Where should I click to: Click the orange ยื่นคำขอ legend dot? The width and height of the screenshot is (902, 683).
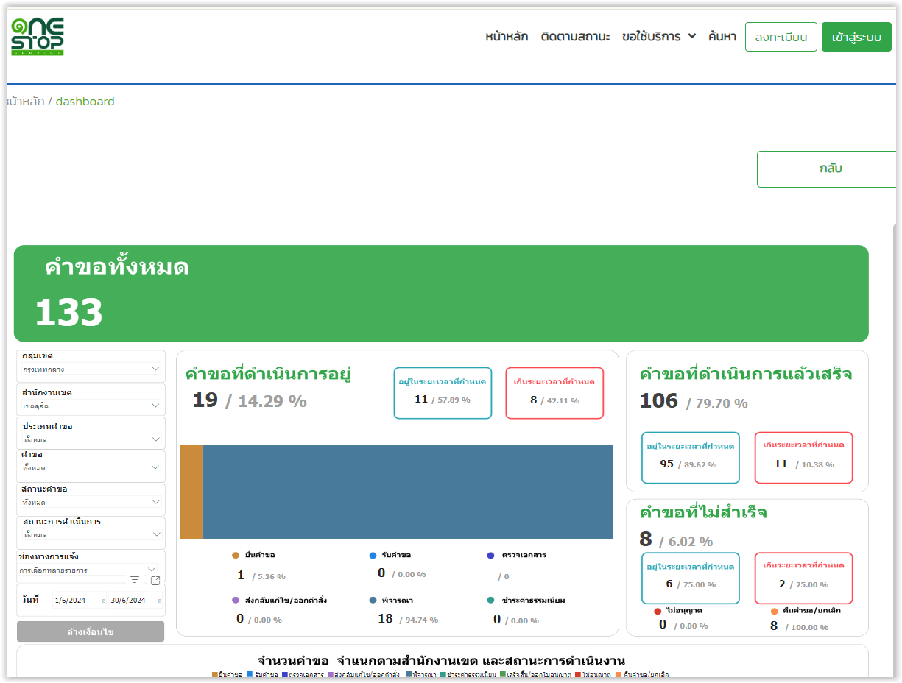coord(236,556)
